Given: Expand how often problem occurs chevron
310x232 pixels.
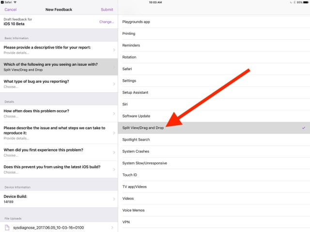Looking at the screenshot, I should [114, 114].
